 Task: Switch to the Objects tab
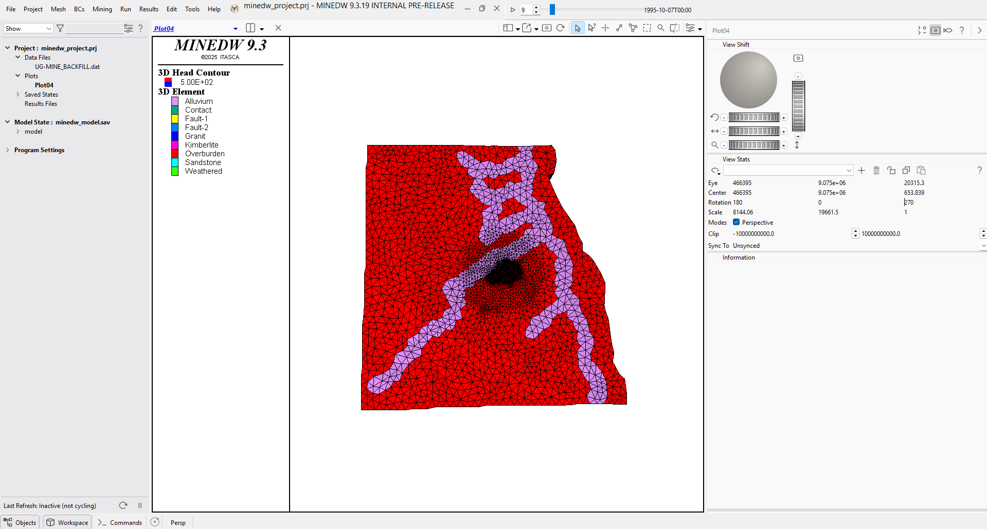click(x=20, y=522)
